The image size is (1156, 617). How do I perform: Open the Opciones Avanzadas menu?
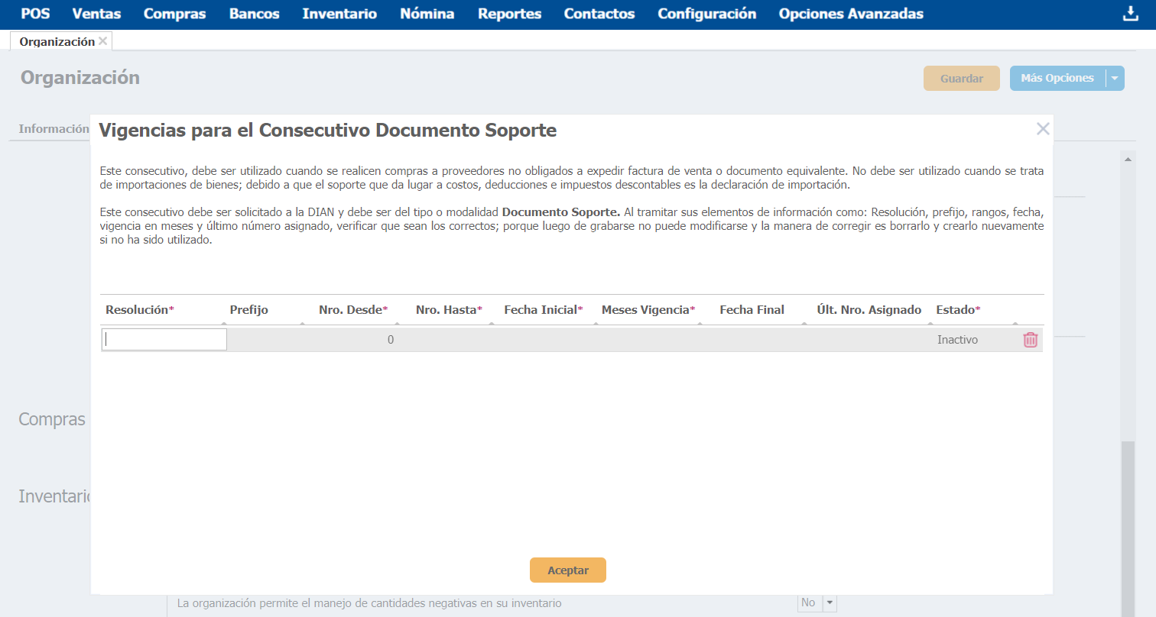tap(850, 14)
